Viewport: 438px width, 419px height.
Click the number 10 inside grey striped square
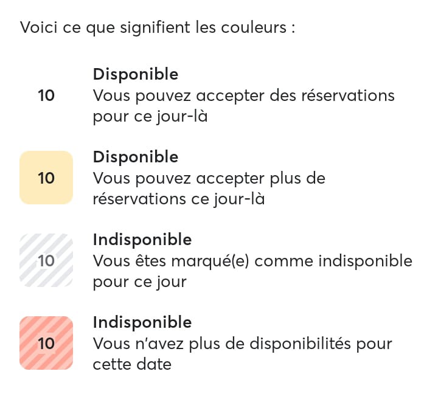(46, 261)
